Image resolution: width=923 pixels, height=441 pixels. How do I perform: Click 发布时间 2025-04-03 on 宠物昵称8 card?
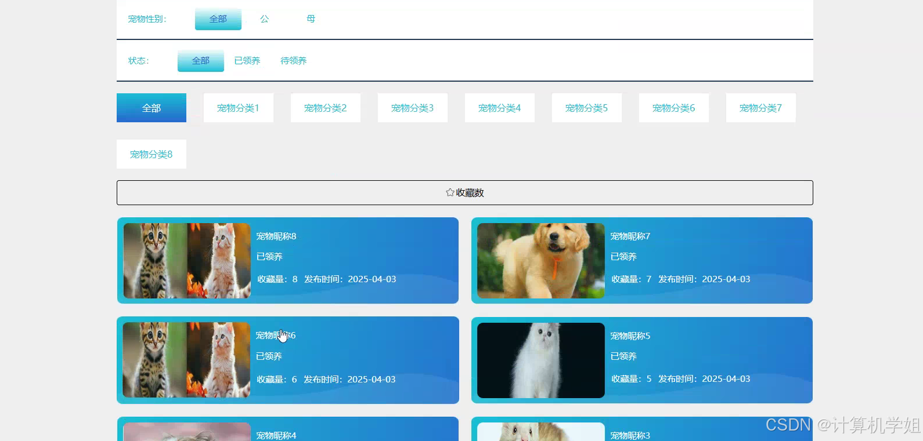[x=350, y=279]
